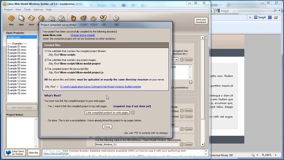Click the main panel scrollbar up arrow

click(x=203, y=38)
